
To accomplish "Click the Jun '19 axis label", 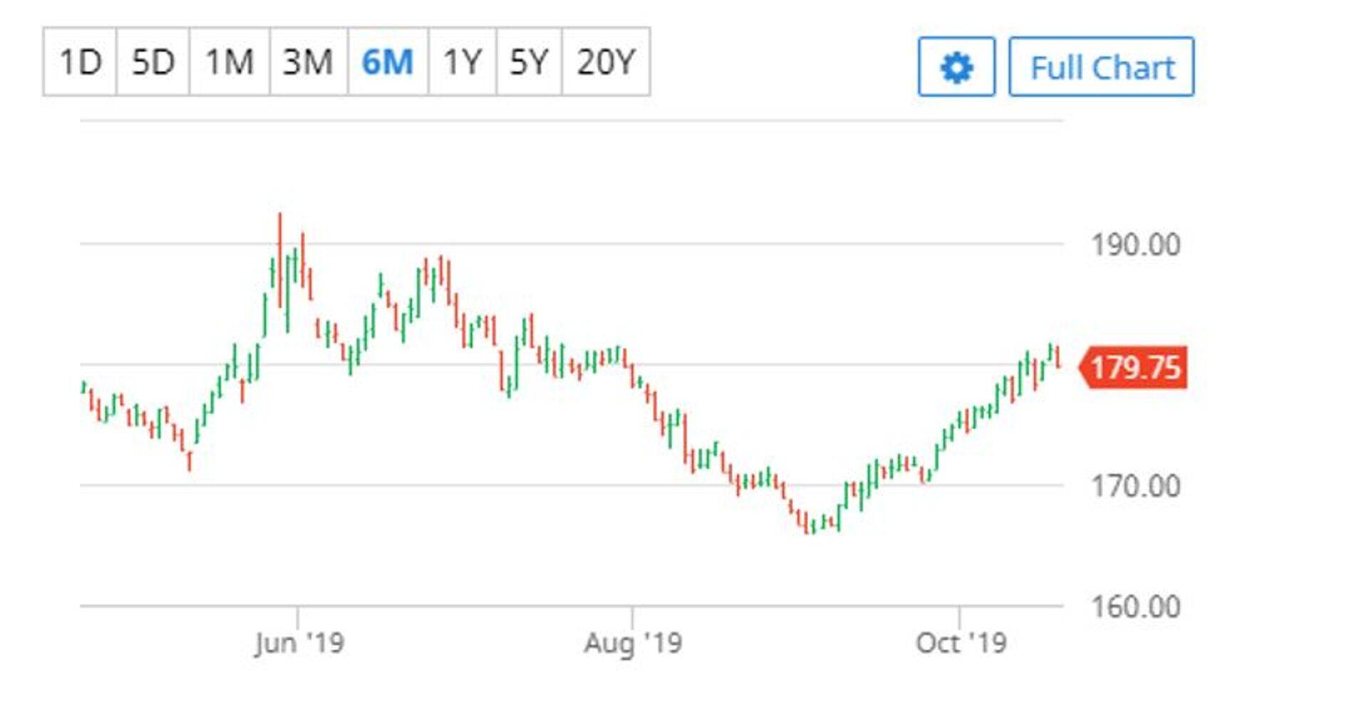I will click(x=299, y=643).
